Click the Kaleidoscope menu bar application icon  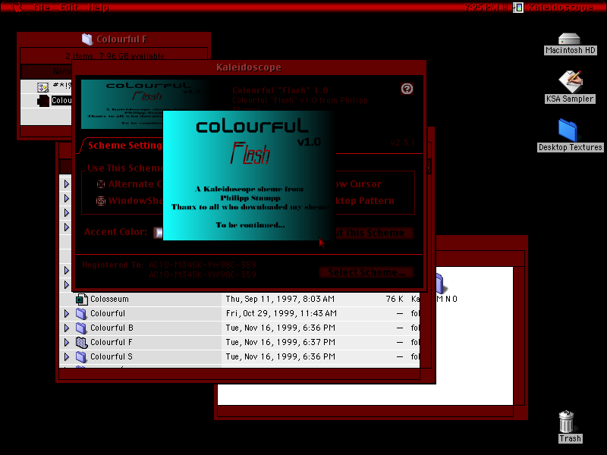click(x=518, y=8)
